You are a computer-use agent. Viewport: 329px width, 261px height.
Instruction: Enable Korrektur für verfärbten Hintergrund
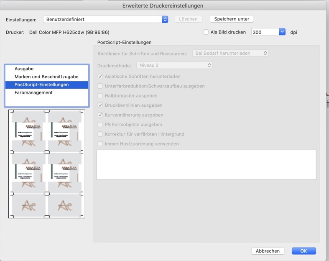pos(100,134)
